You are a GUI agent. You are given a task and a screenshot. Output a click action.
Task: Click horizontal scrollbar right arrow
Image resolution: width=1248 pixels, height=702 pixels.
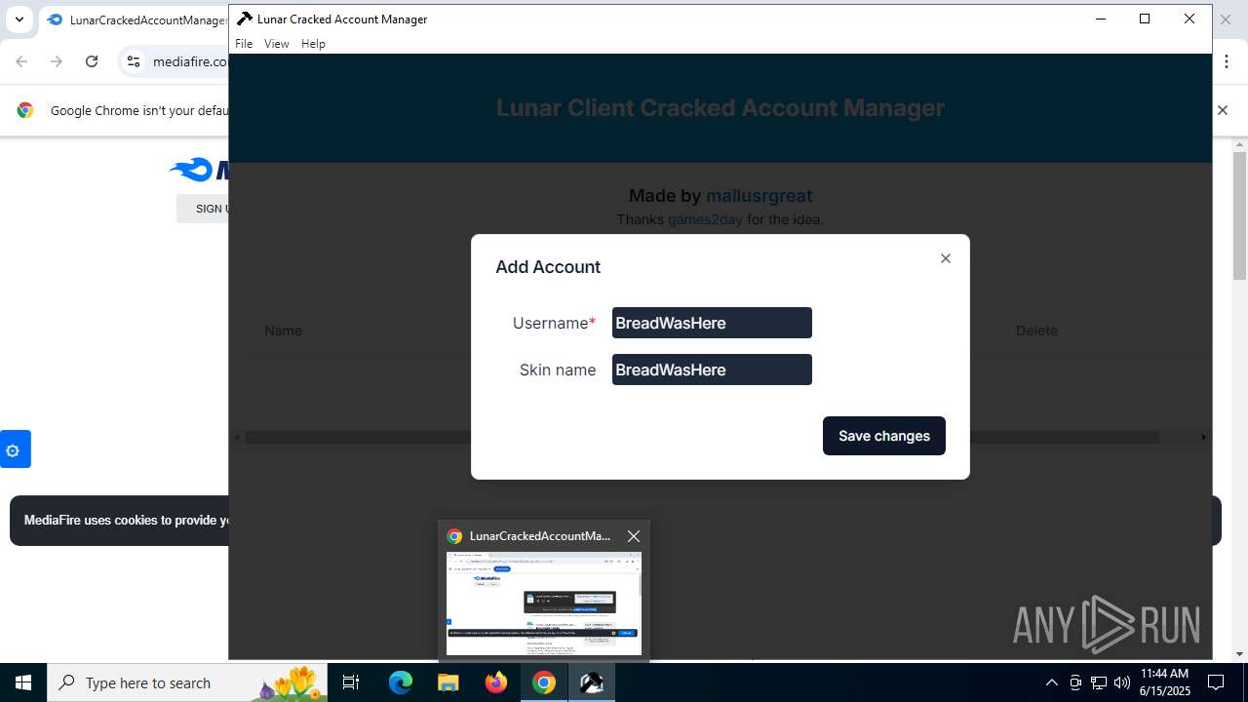click(x=1204, y=437)
